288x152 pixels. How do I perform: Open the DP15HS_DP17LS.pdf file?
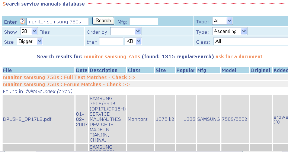point(27,119)
